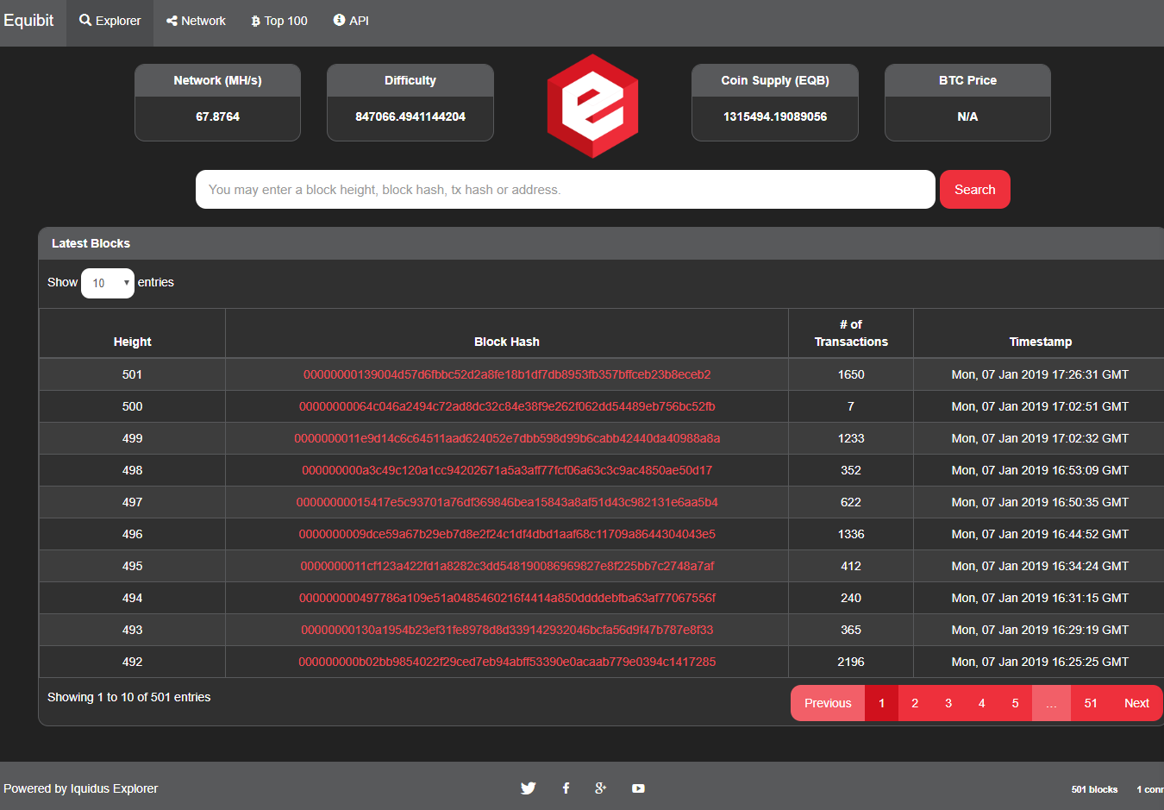
Task: Click '501 blocks' footer status text
Action: [x=1094, y=789]
